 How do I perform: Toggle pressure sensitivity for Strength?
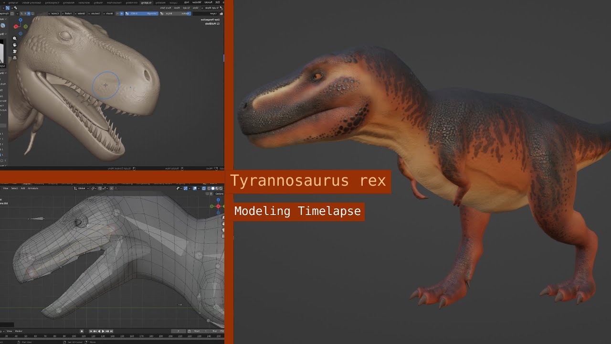[x=127, y=13]
